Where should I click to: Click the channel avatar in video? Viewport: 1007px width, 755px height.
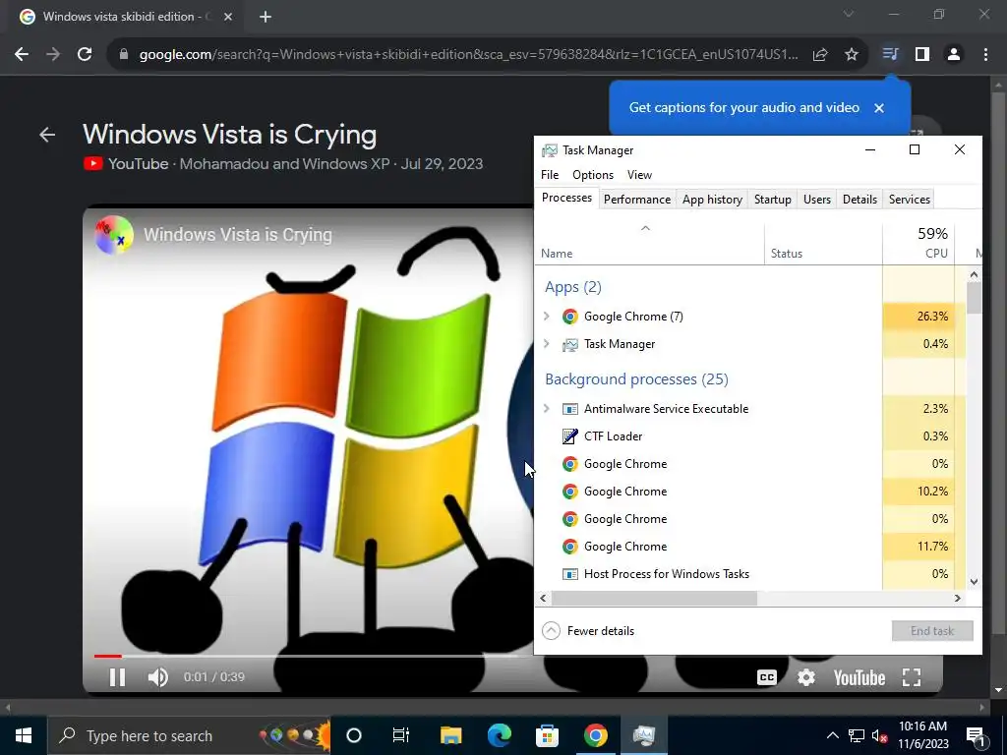click(x=114, y=234)
